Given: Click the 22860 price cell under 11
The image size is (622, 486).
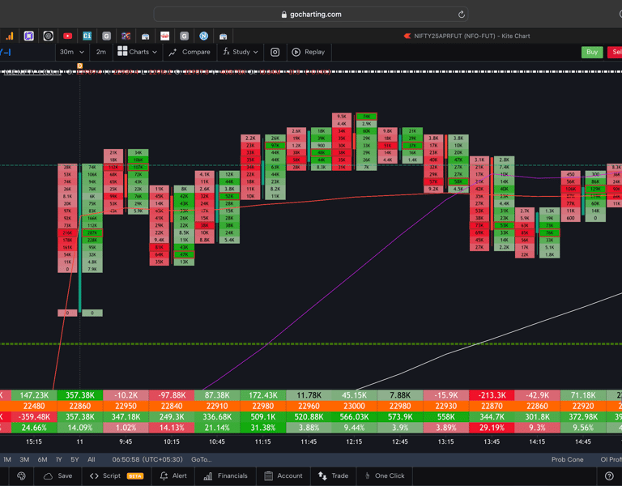Looking at the screenshot, I should click(79, 407).
